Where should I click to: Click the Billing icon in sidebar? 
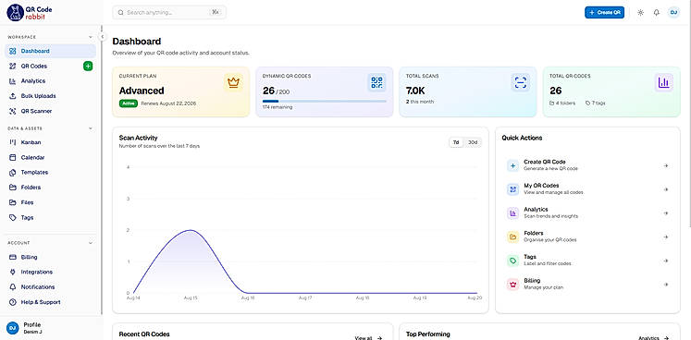pos(12,257)
